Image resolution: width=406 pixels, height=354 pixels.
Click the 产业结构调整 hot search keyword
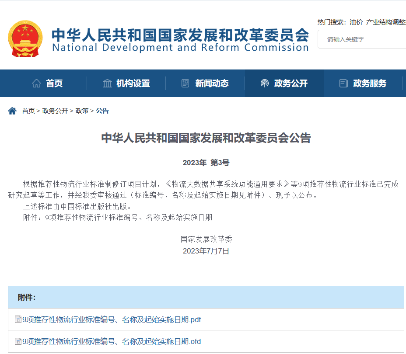point(386,22)
